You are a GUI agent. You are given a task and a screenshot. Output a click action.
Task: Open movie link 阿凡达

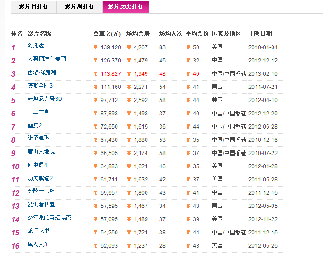[35, 46]
